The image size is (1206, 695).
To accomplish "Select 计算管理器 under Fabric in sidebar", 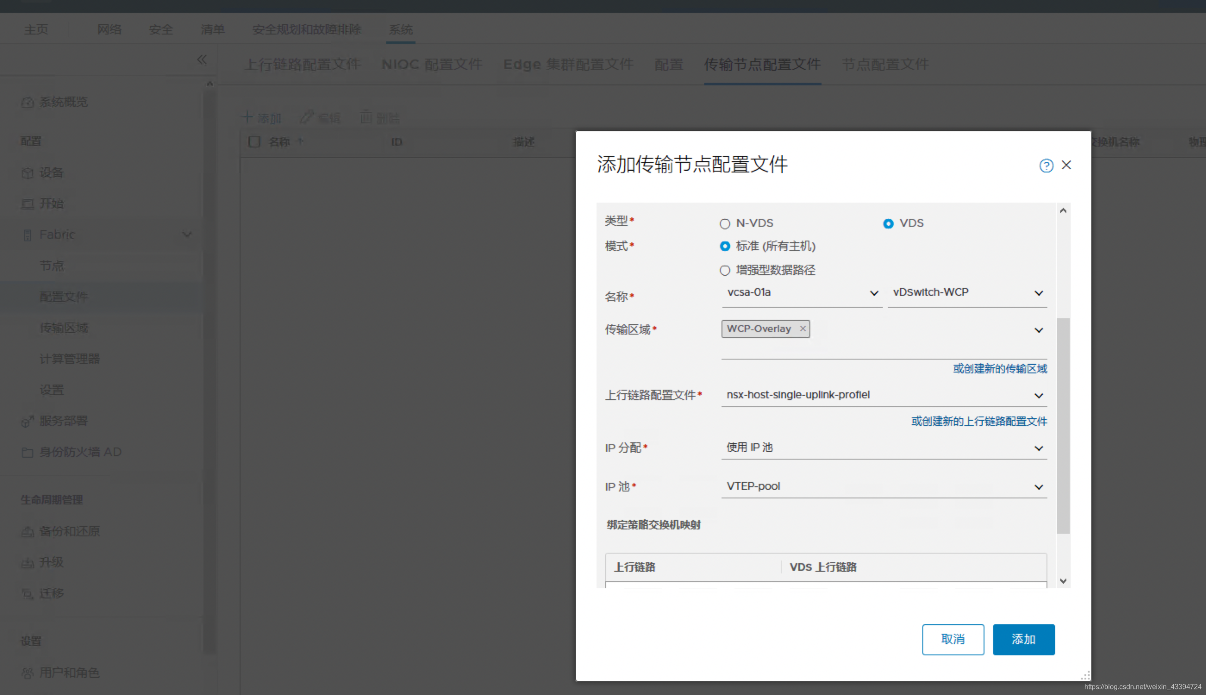I will tap(70, 359).
